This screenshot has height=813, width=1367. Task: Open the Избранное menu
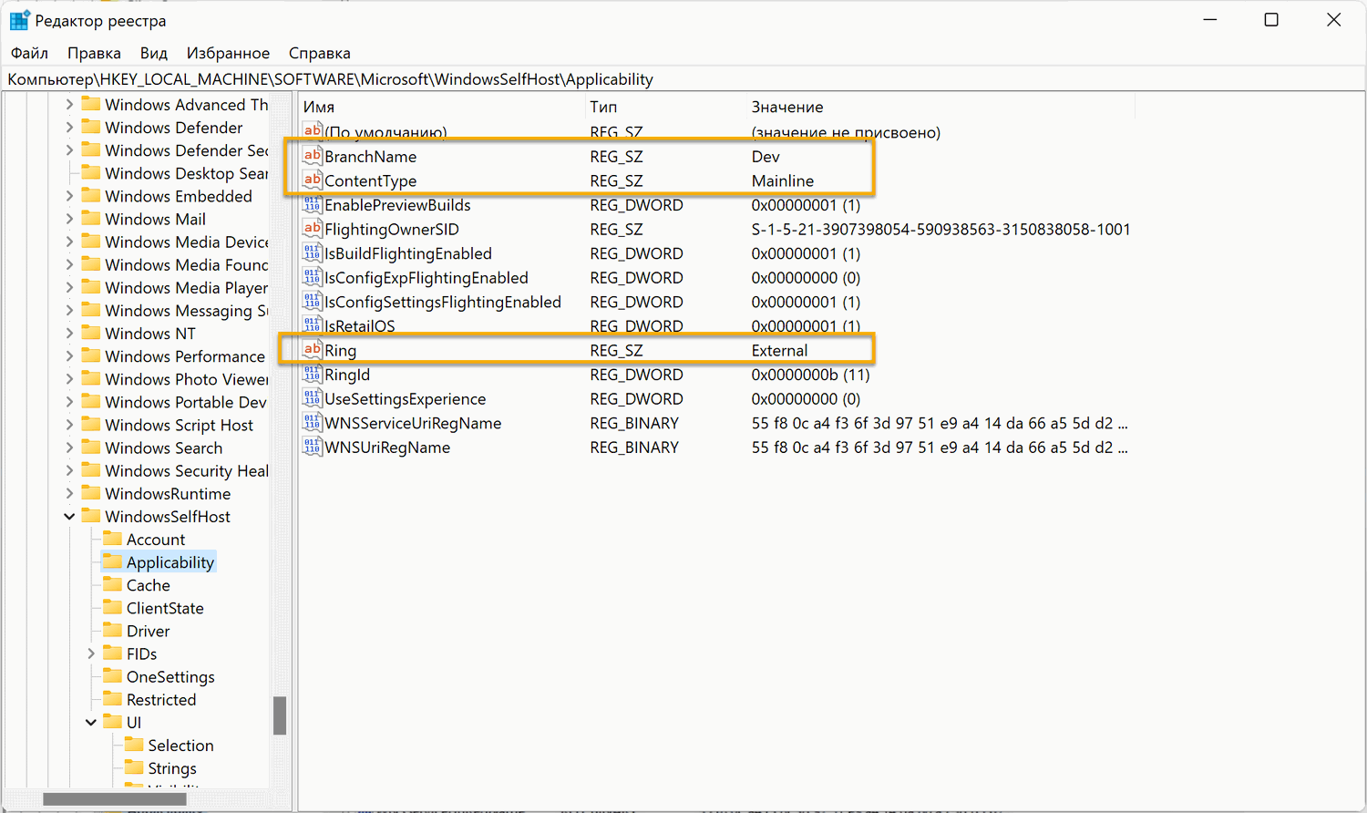tap(228, 53)
